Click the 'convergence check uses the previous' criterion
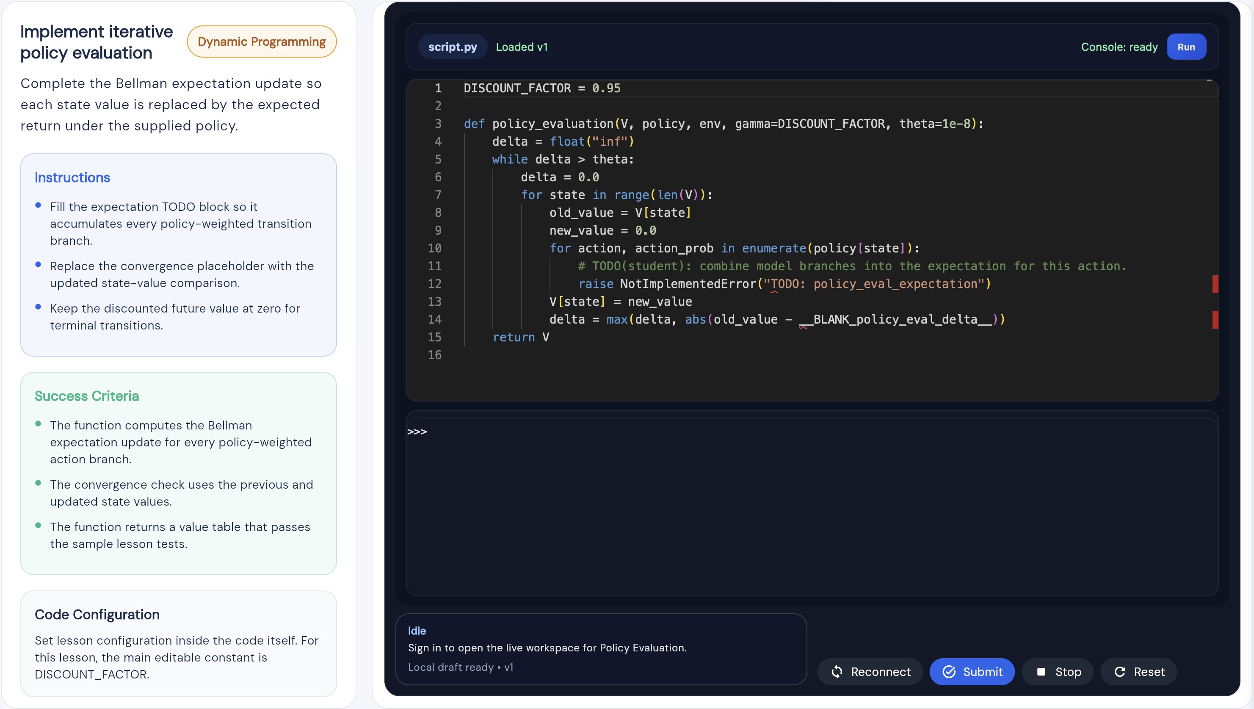 coord(182,493)
